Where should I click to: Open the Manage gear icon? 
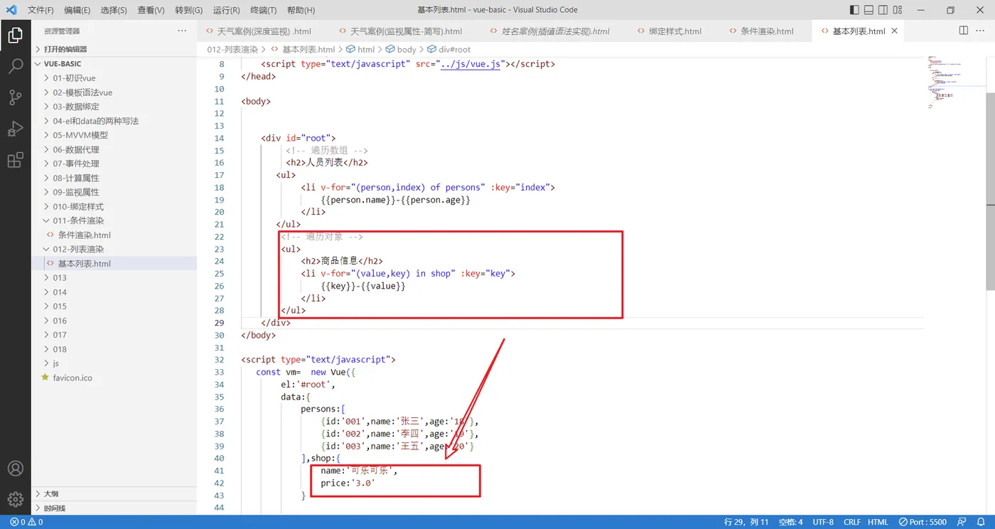pyautogui.click(x=15, y=499)
